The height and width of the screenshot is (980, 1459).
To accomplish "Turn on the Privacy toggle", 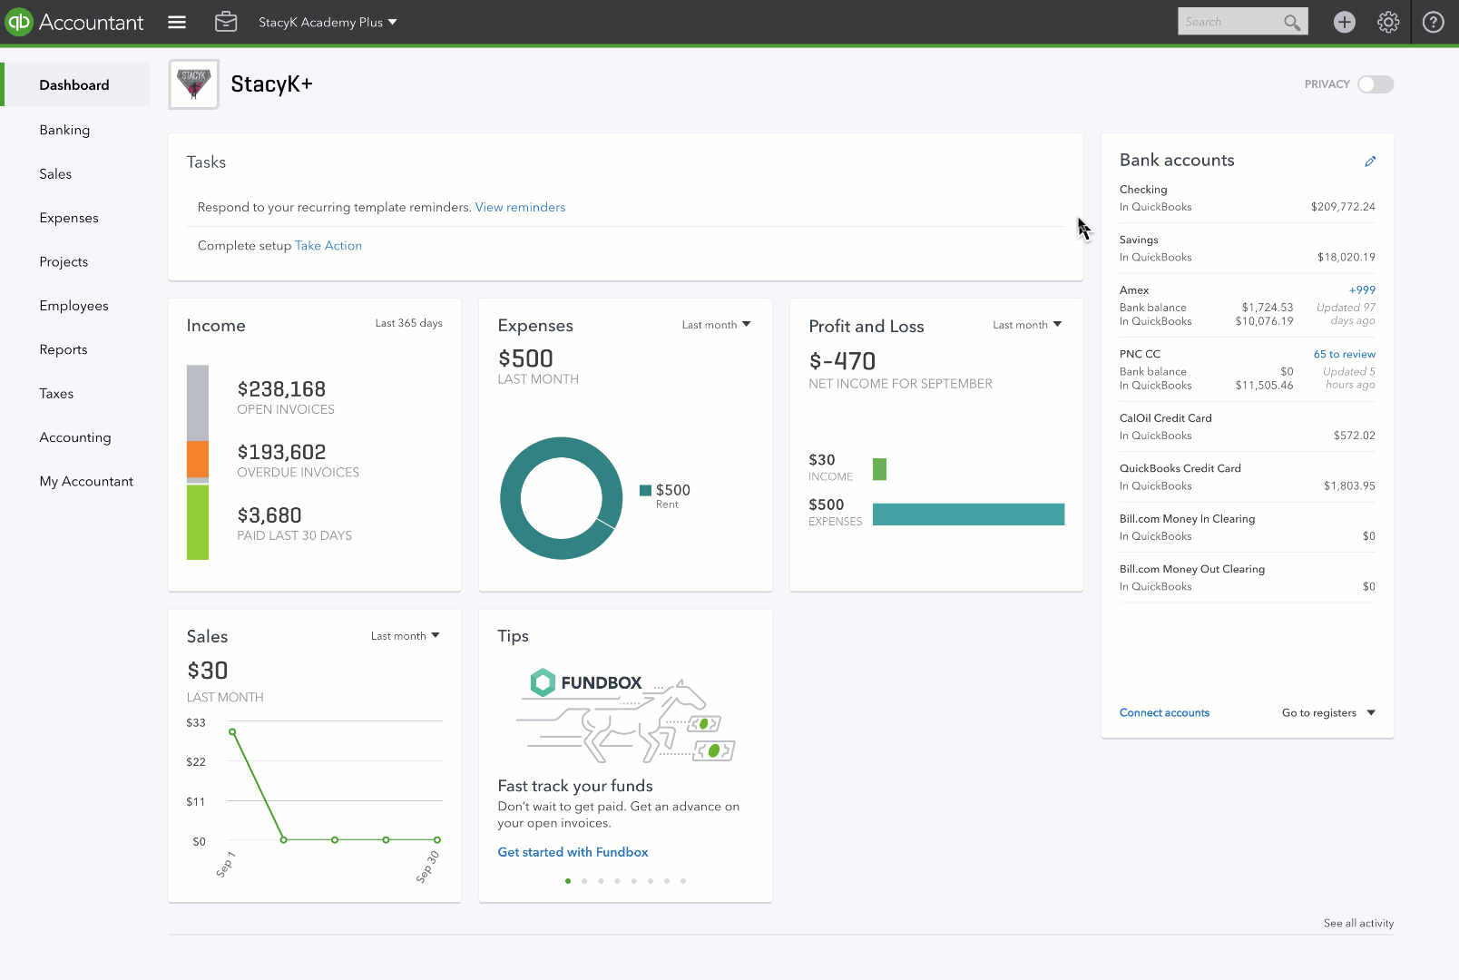I will (1375, 84).
